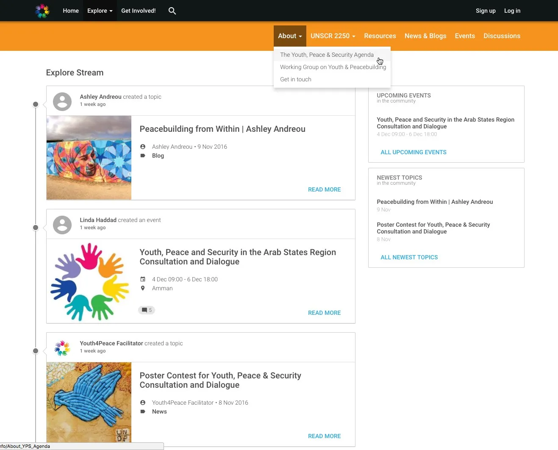Click Ashley Andreou's grey avatar icon
The image size is (558, 450).
pos(62,102)
